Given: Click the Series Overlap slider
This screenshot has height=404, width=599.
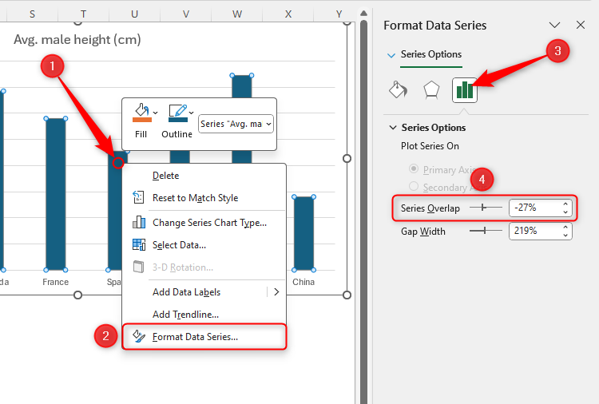Looking at the screenshot, I should coord(485,208).
